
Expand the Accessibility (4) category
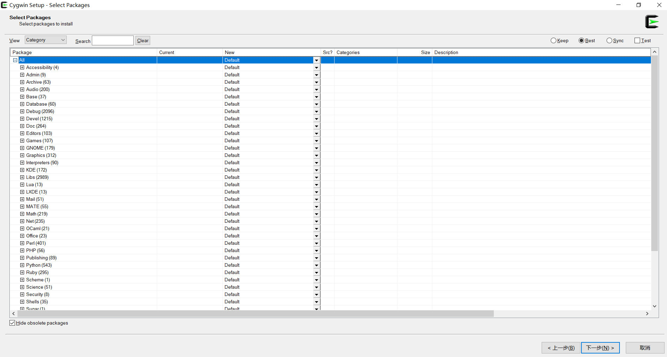22,67
